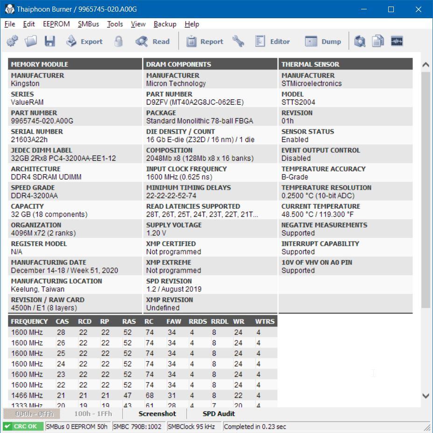This screenshot has height=433, width=433.
Task: Click the padlock write-protection icon
Action: pyautogui.click(x=119, y=42)
